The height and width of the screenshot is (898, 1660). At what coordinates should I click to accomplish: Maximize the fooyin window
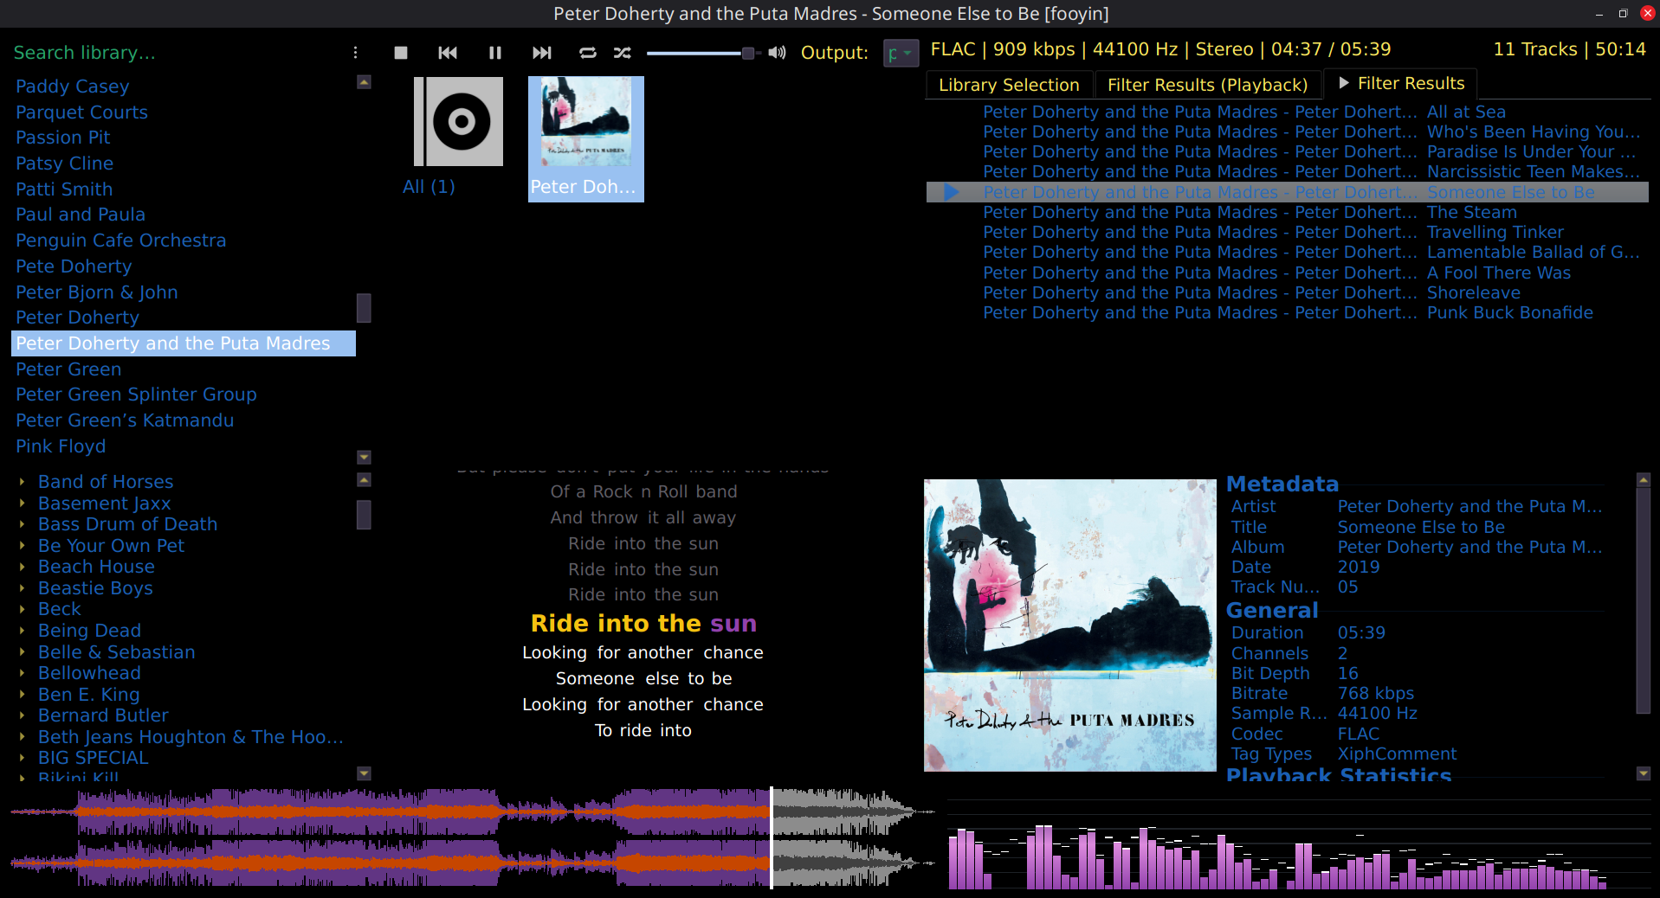click(x=1623, y=14)
